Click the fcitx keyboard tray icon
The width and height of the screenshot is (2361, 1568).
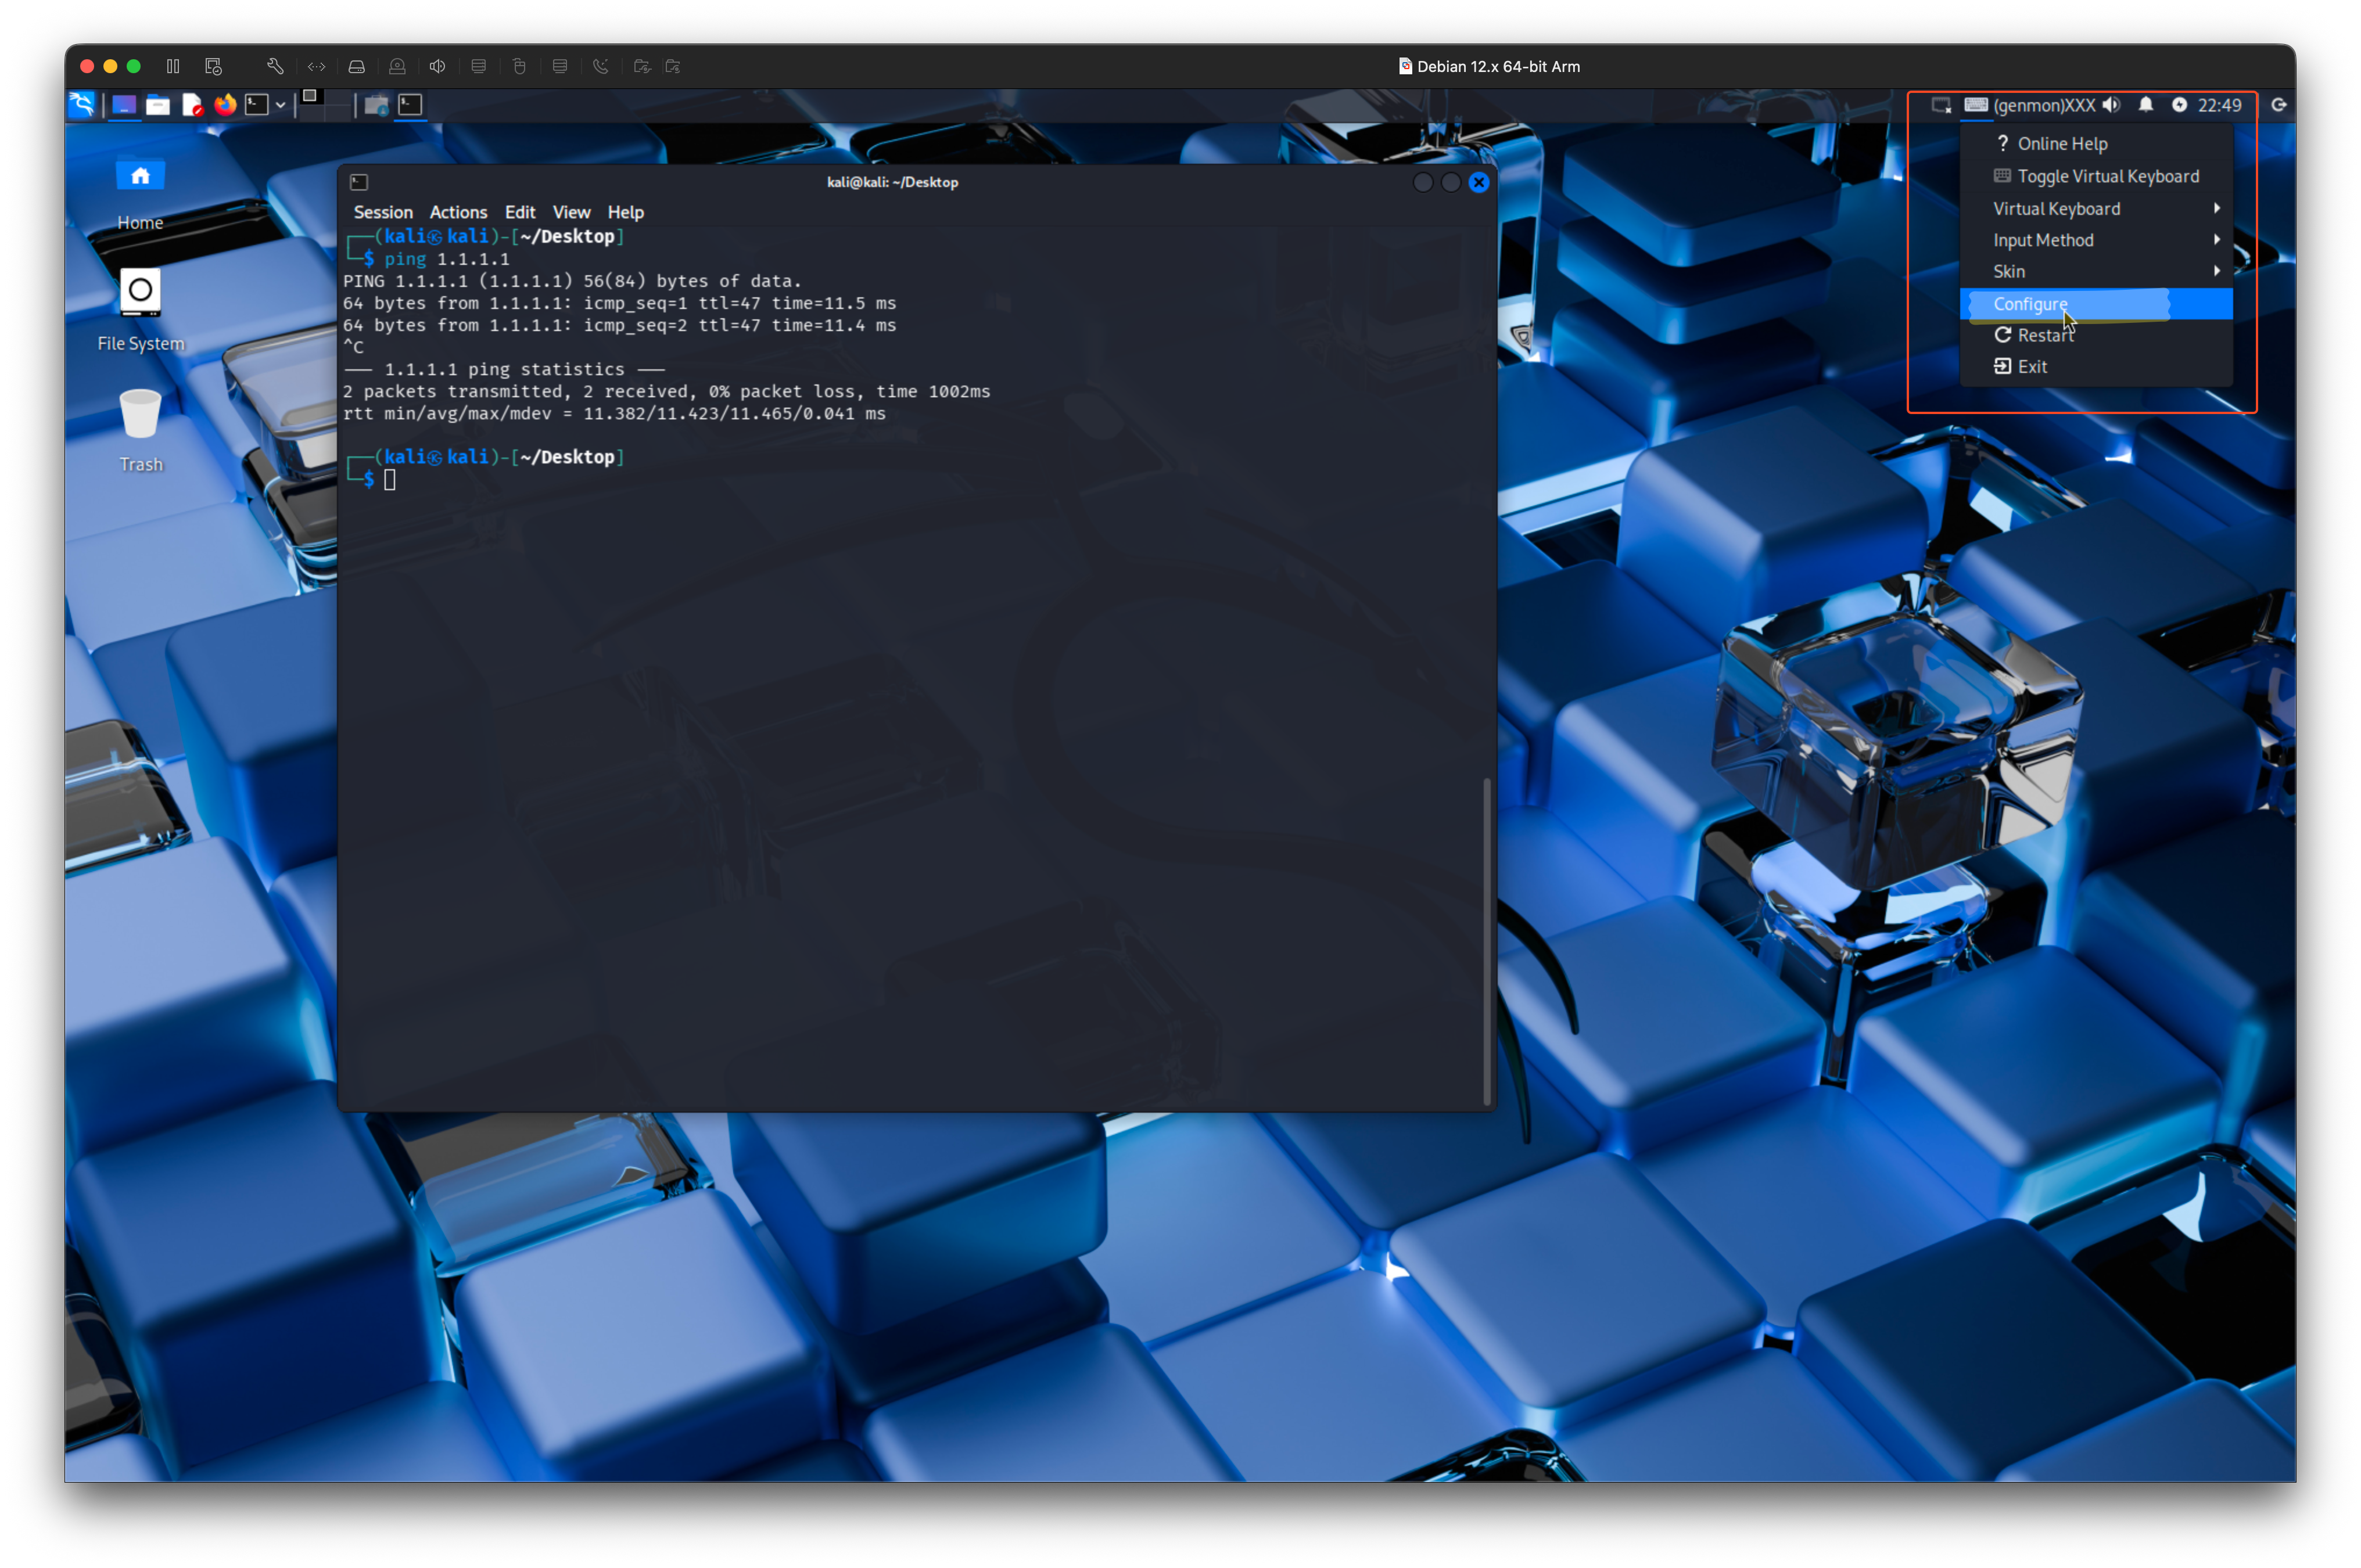[1976, 104]
